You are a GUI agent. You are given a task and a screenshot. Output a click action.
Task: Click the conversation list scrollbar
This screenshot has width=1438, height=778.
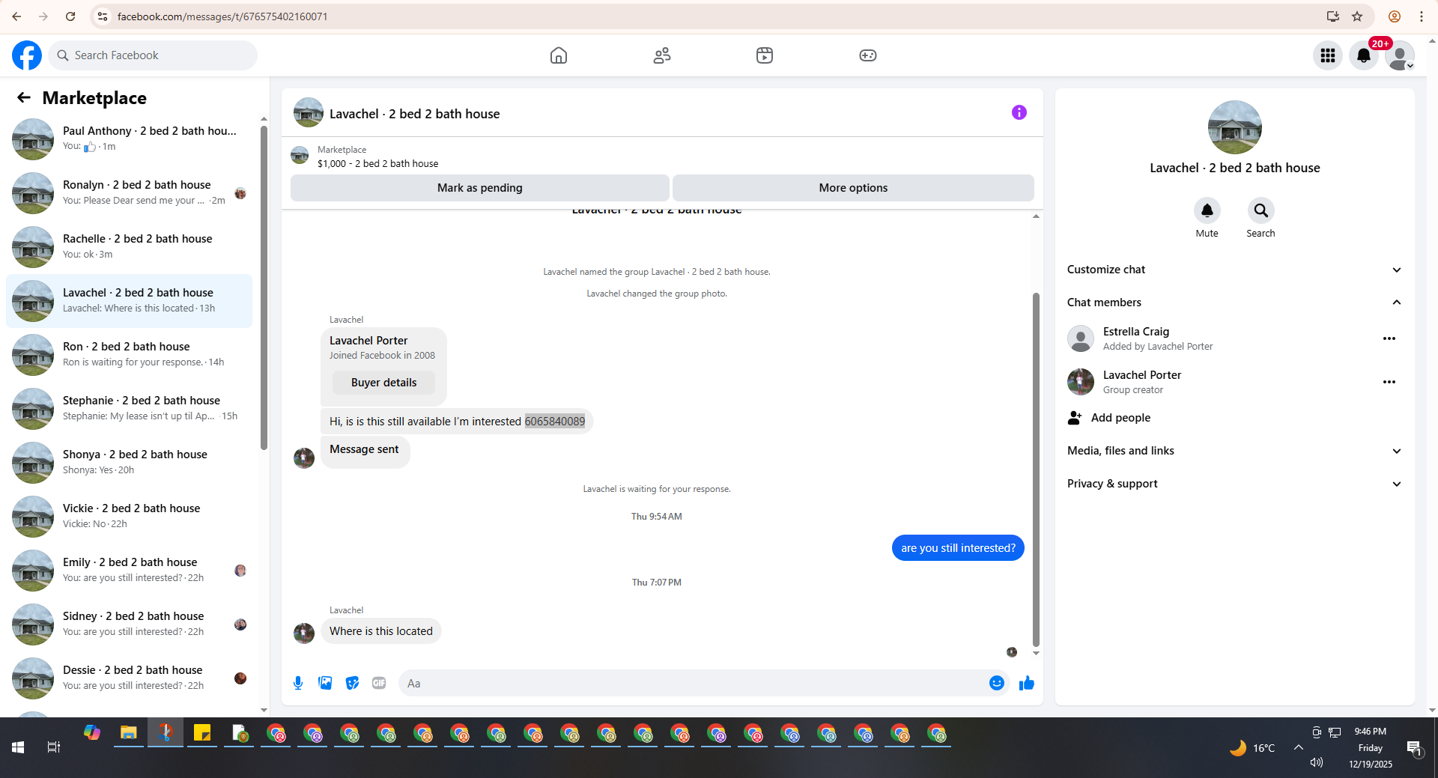[x=264, y=288]
